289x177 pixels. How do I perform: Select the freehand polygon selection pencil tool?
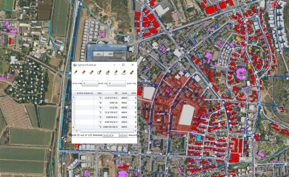107,72
